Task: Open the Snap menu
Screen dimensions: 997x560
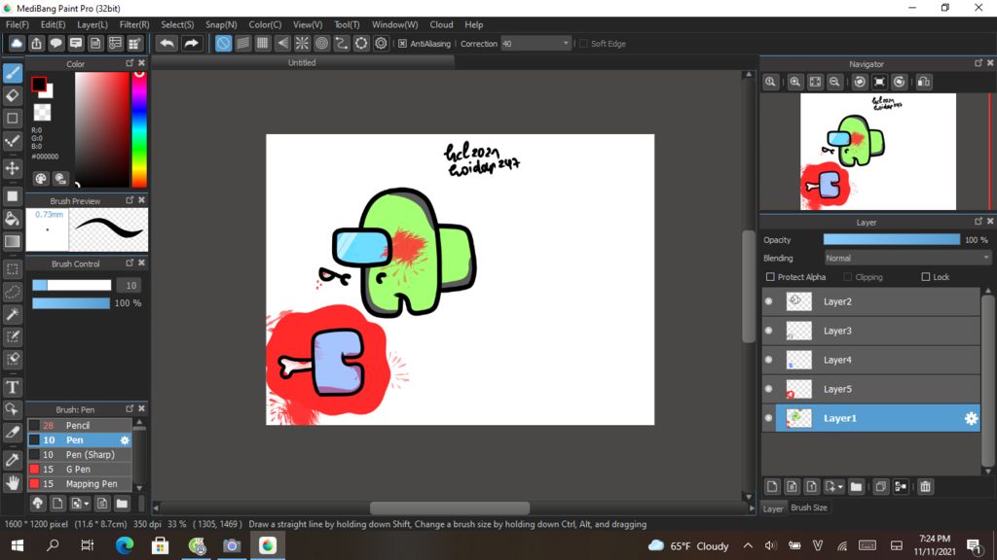Action: pyautogui.click(x=221, y=24)
